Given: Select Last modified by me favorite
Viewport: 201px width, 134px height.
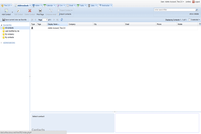Looking at the screenshot, I should coord(12,31).
